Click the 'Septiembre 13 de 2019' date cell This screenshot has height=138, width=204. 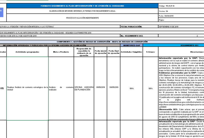[x=181, y=27]
